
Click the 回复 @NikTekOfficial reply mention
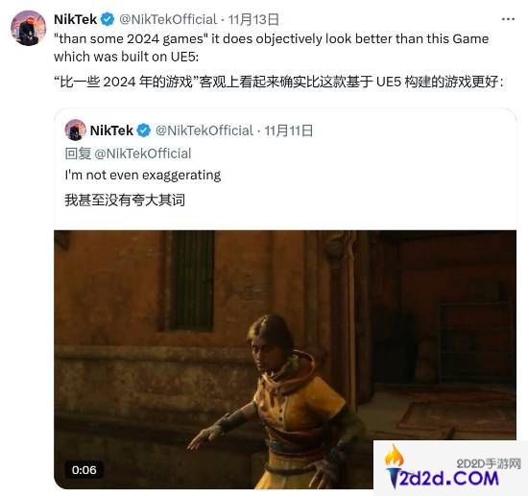(x=128, y=154)
